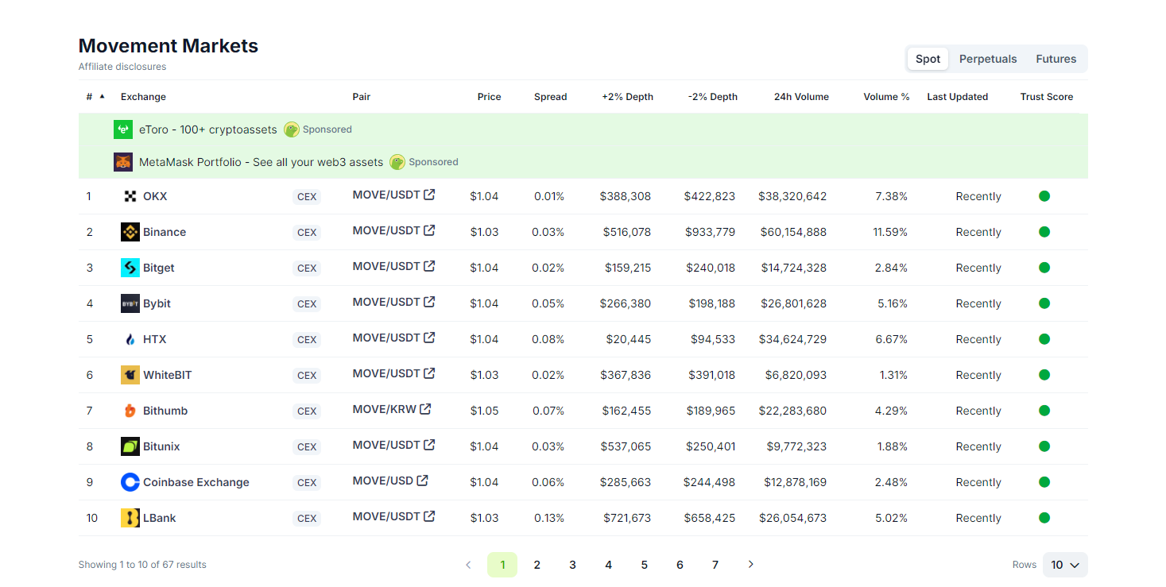Click the Binance volume $60,154,888 cell
Image resolution: width=1166 pixels, height=587 pixels.
[793, 232]
